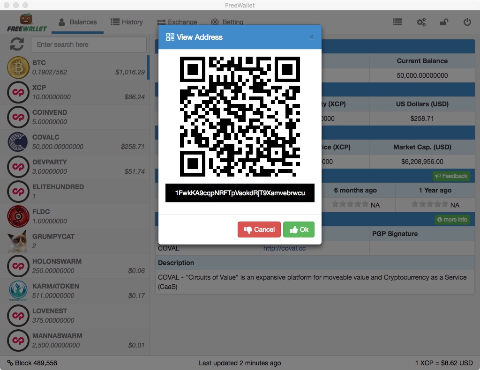Screen dimensions: 480x370
Task: Click the BTC value $1,016.29
Action: [x=130, y=72]
